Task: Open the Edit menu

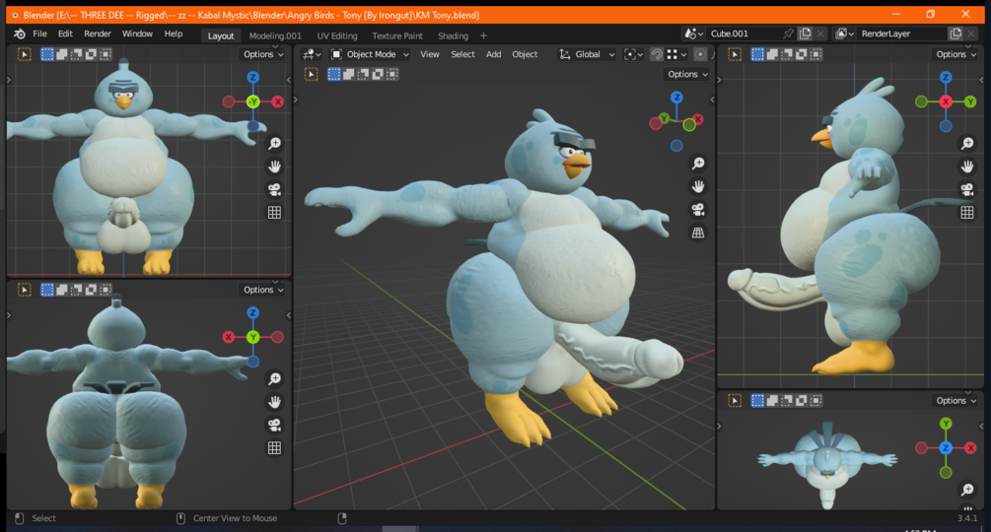Action: (x=65, y=34)
